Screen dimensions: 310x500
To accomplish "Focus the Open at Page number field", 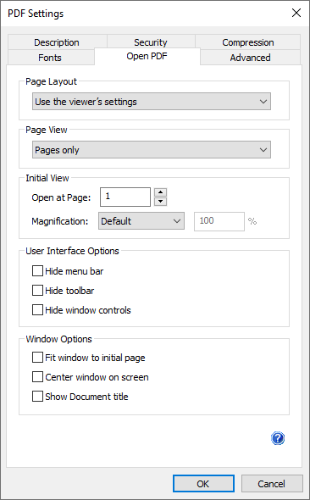I will [x=125, y=197].
